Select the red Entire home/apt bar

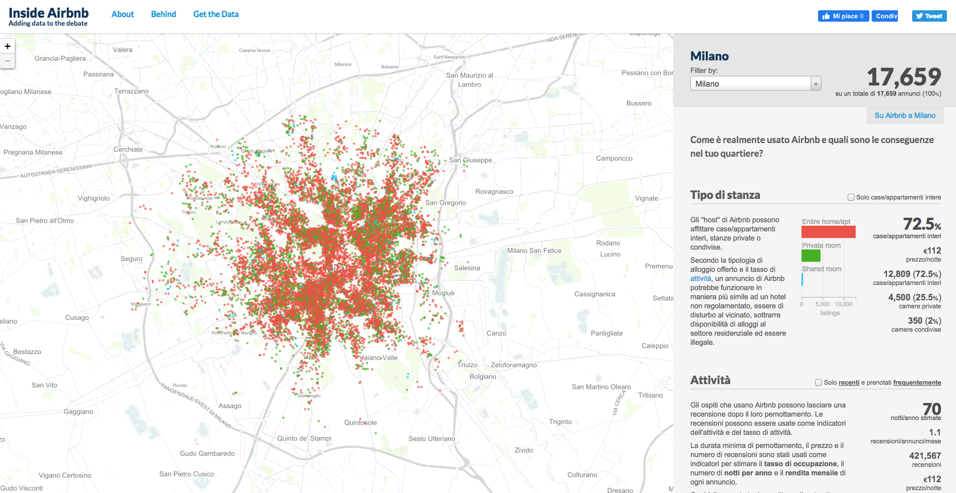[828, 232]
